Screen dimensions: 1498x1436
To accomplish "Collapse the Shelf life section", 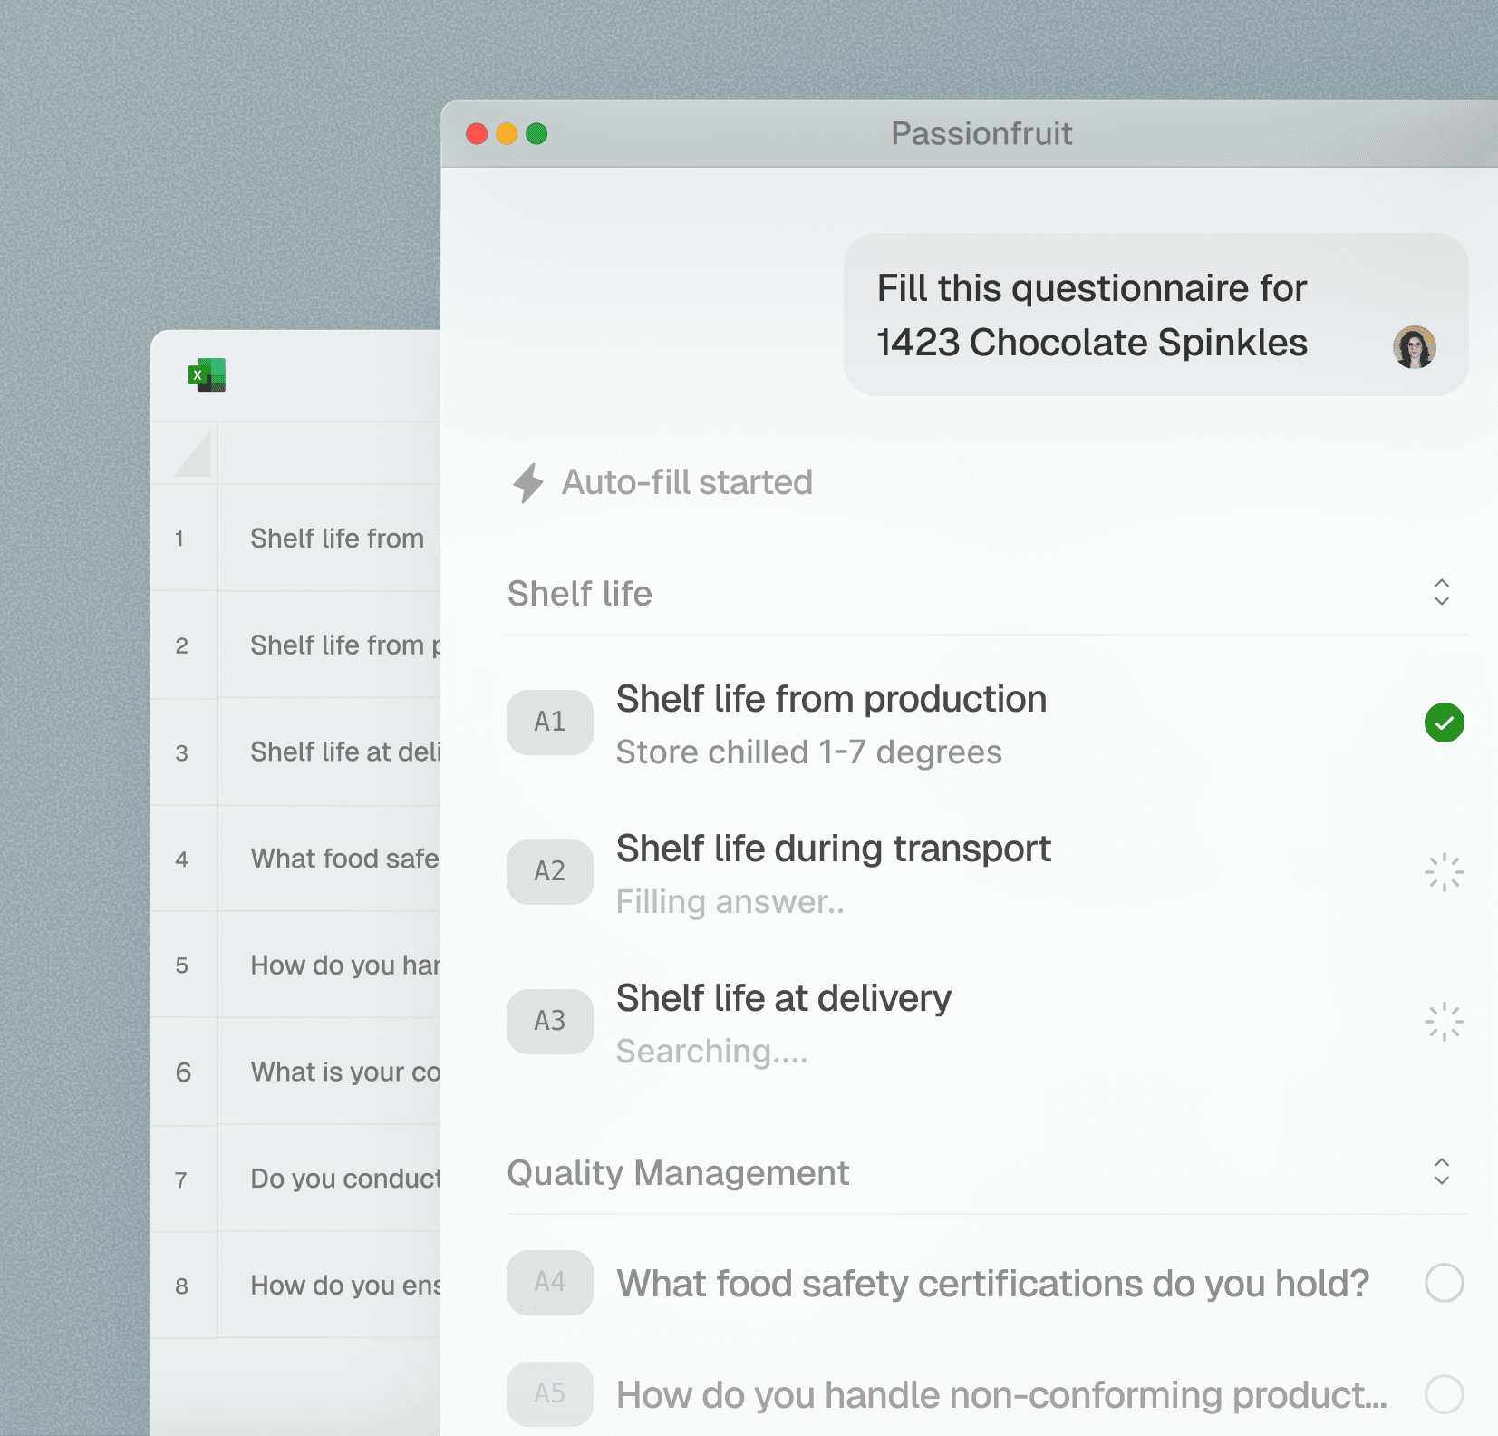I will pos(1441,593).
